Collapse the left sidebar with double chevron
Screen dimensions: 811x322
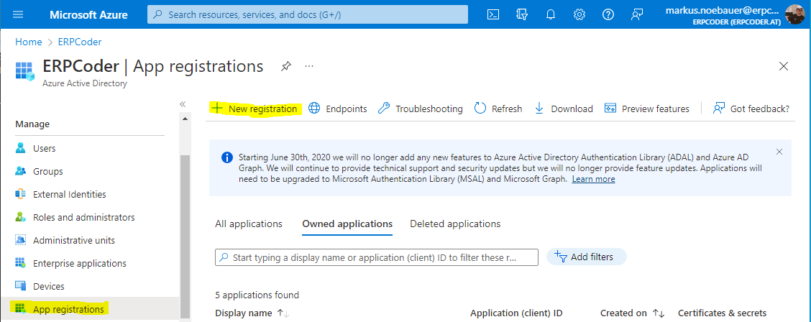pos(183,104)
